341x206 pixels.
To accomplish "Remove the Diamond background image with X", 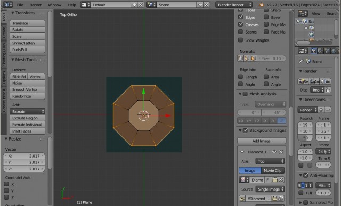I will click(x=281, y=152).
